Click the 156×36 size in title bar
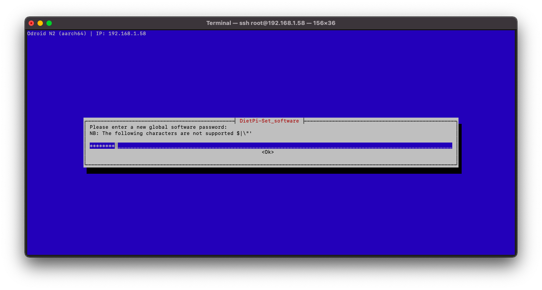Viewport: 542px width, 290px height. (x=323, y=23)
